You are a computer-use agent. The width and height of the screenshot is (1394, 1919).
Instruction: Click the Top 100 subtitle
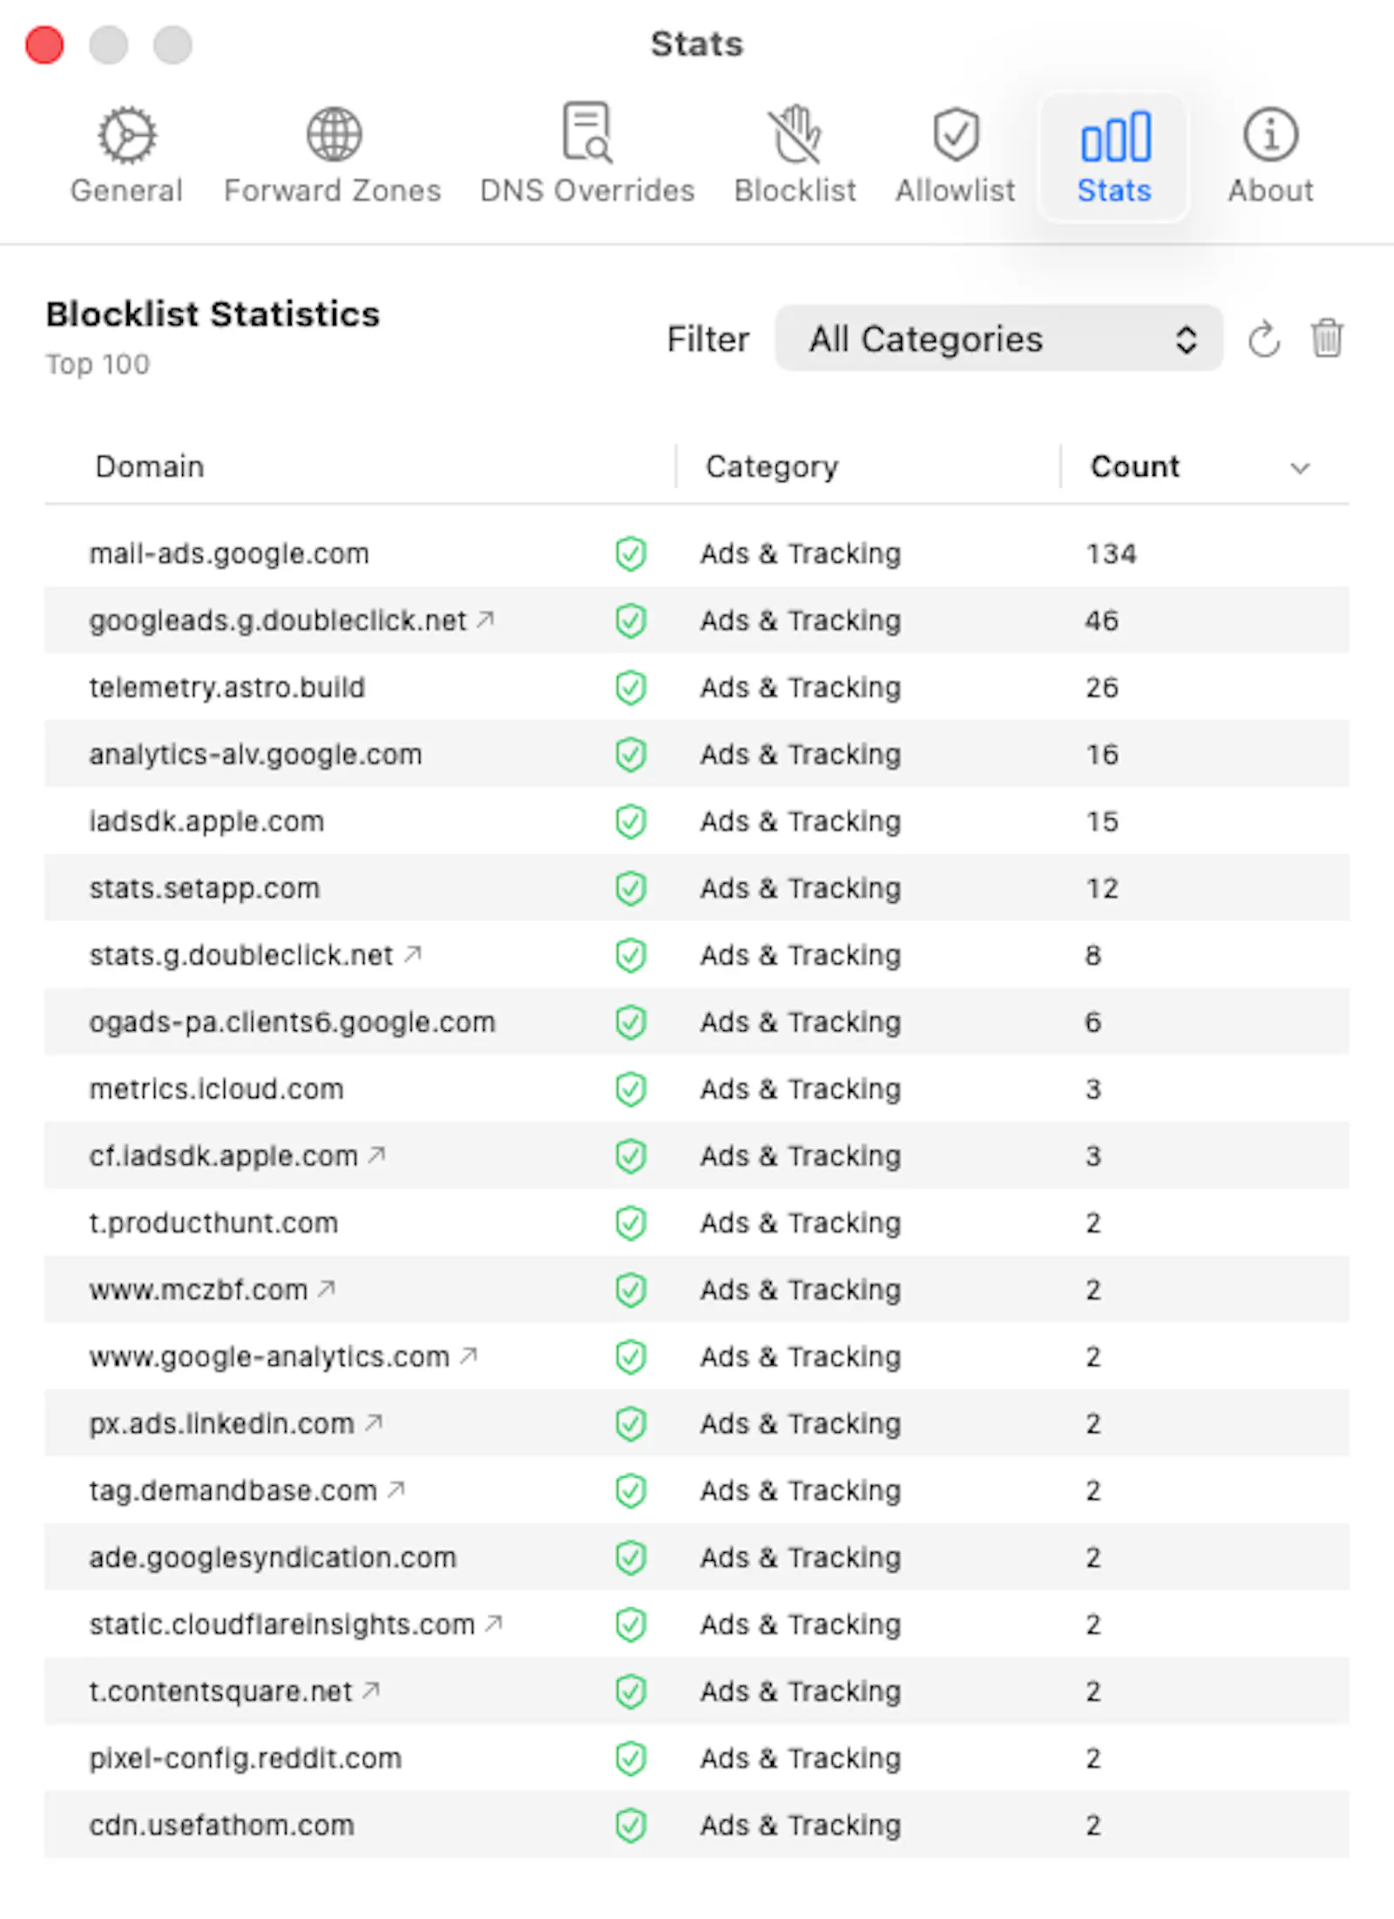[98, 364]
